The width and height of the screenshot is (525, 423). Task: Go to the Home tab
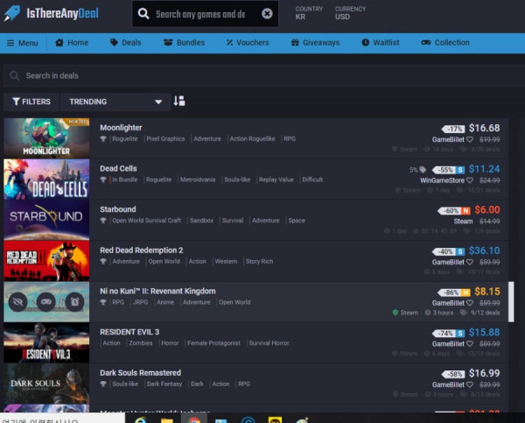point(72,43)
